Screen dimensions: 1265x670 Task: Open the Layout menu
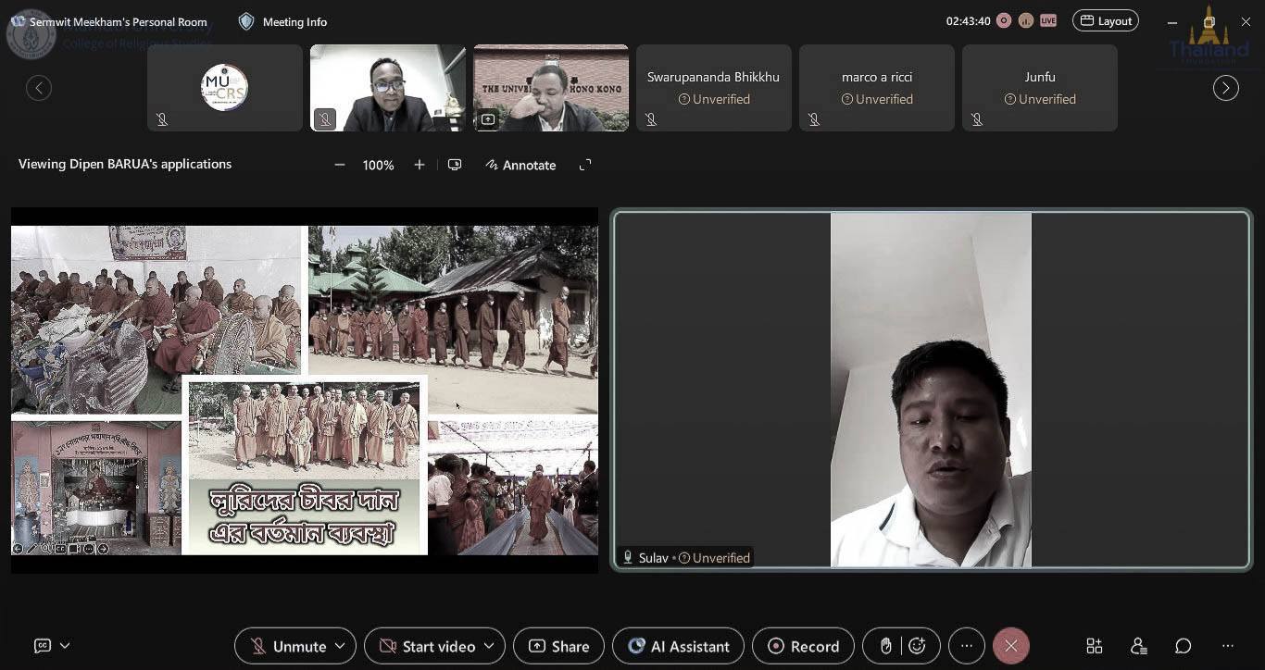tap(1105, 20)
